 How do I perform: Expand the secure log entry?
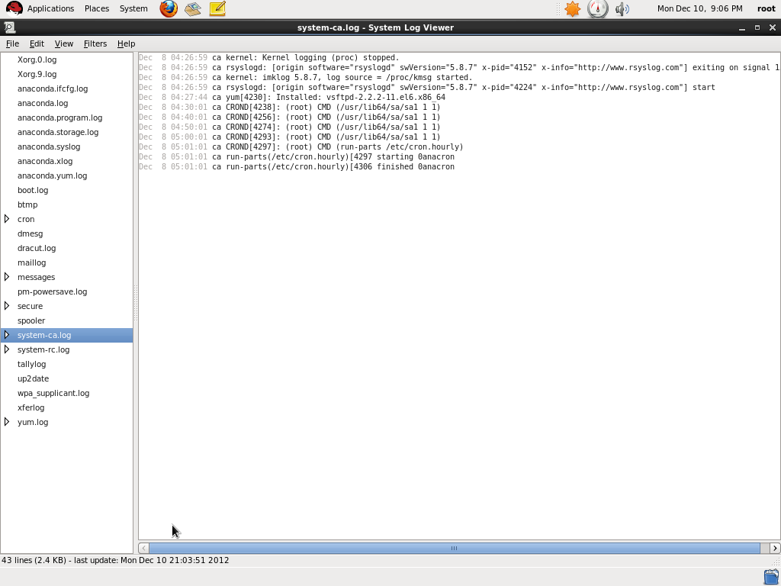click(7, 305)
